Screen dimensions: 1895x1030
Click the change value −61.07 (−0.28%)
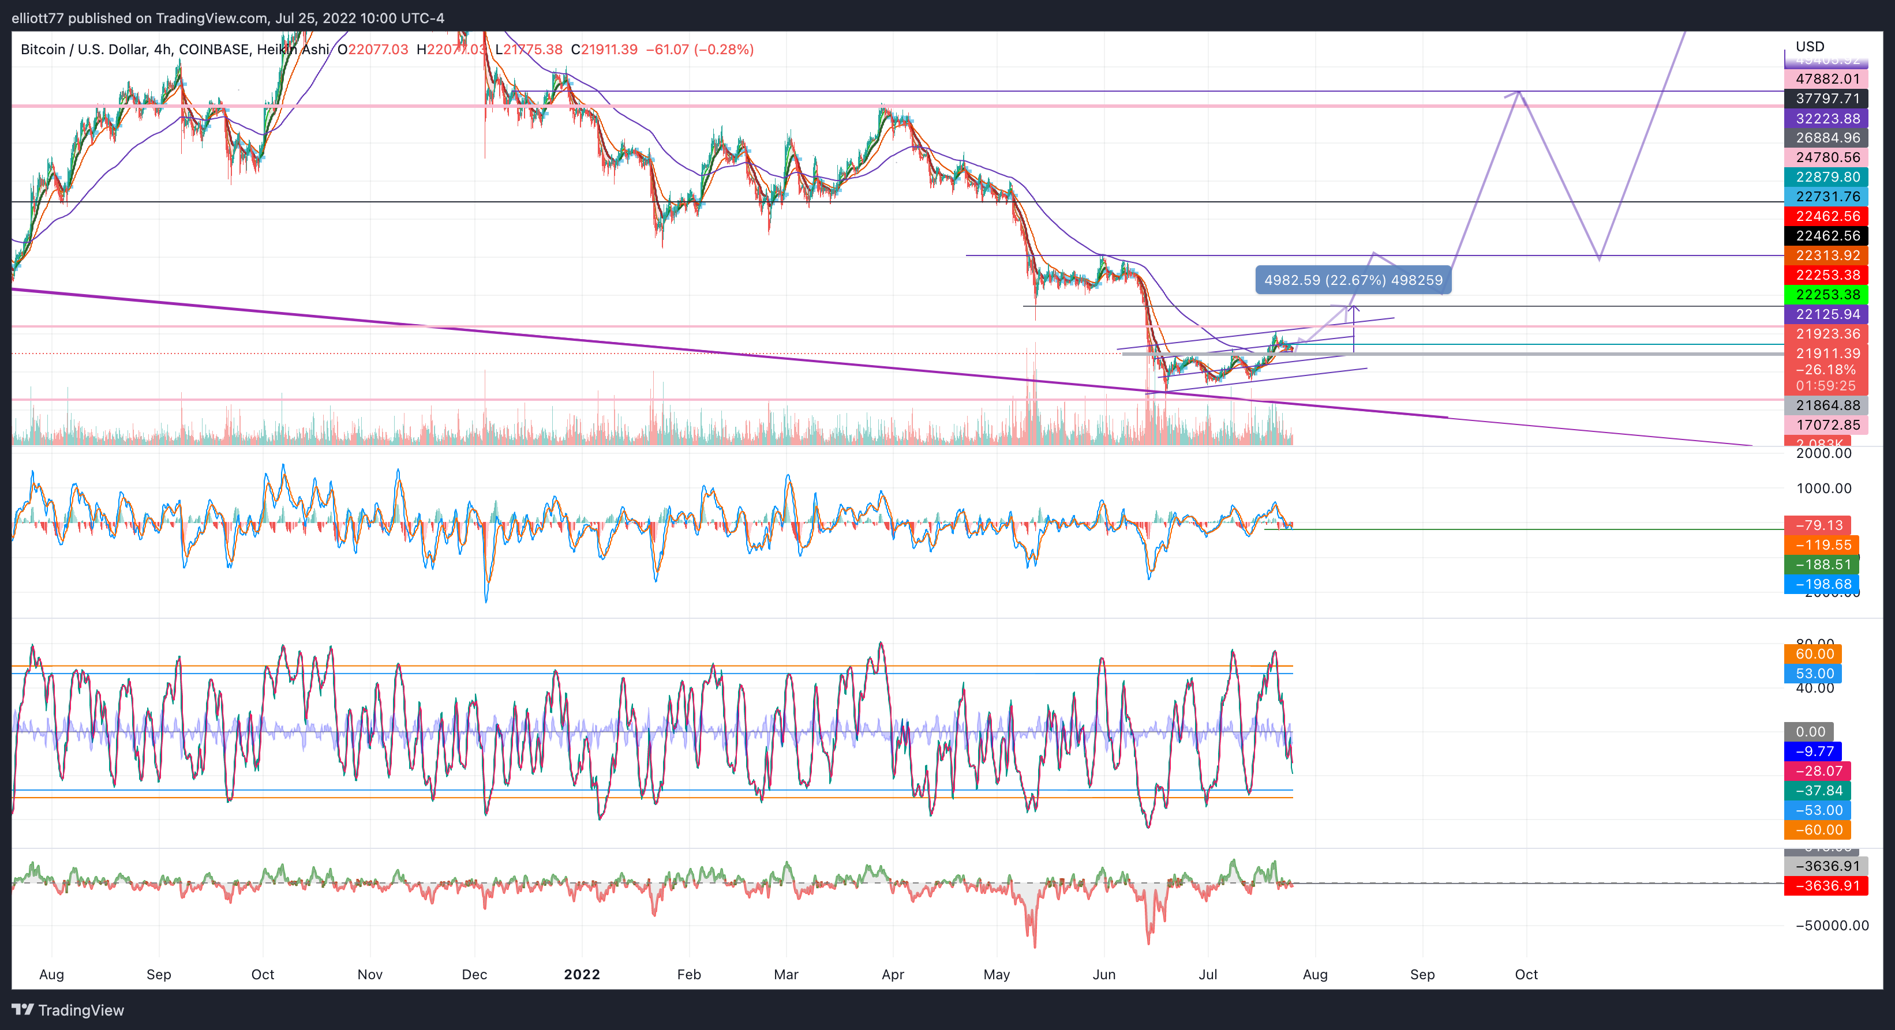tap(699, 49)
